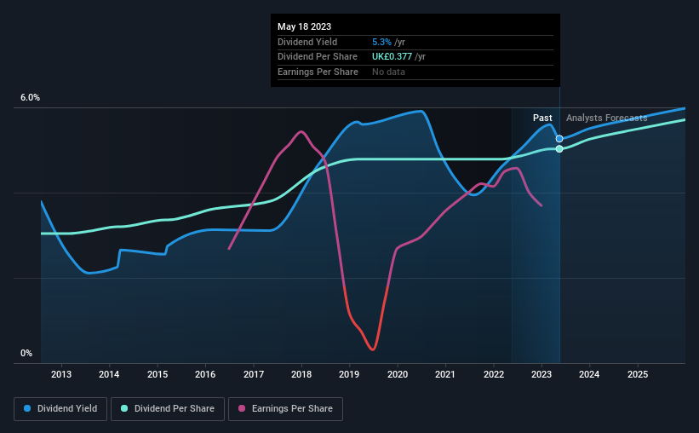Click the pink Earnings Per Share legend dot
This screenshot has height=433, width=699.
(x=242, y=408)
